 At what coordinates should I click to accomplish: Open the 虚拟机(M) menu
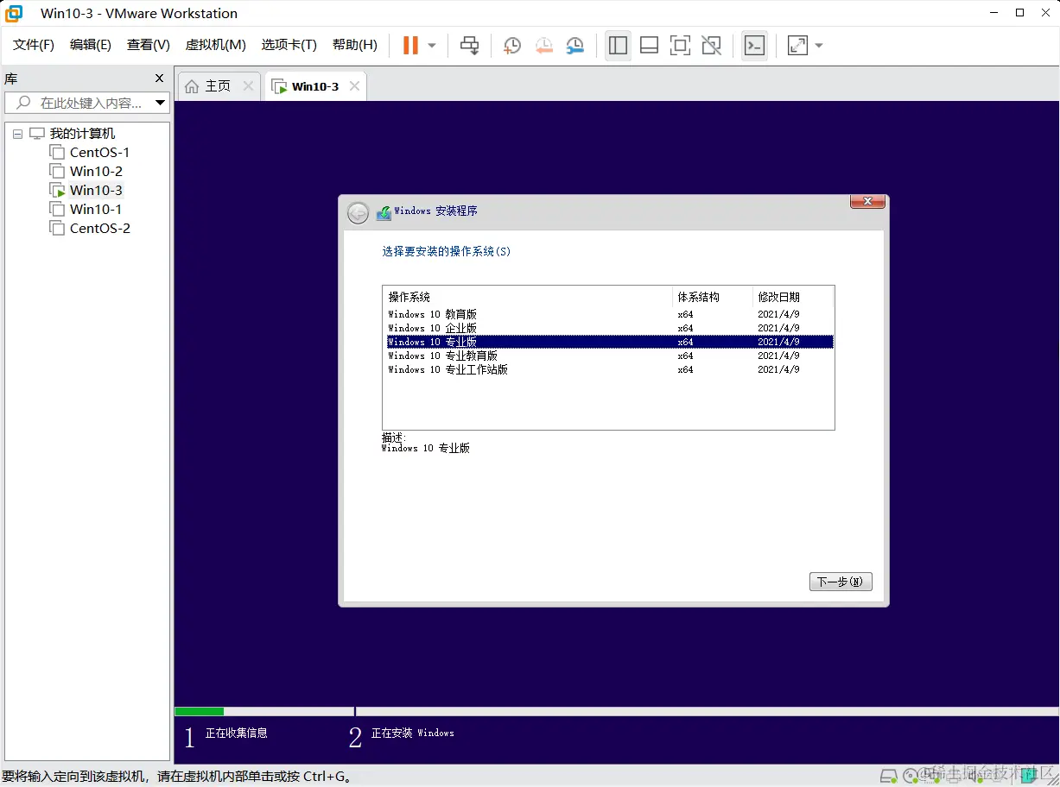click(216, 45)
